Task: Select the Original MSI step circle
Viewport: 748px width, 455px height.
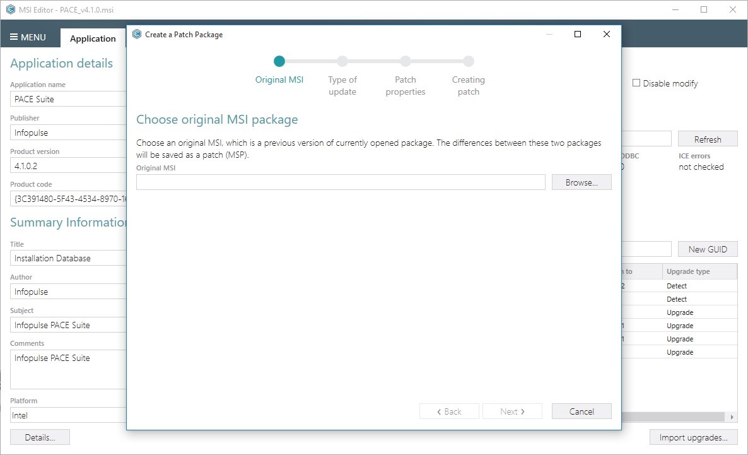Action: (279, 61)
